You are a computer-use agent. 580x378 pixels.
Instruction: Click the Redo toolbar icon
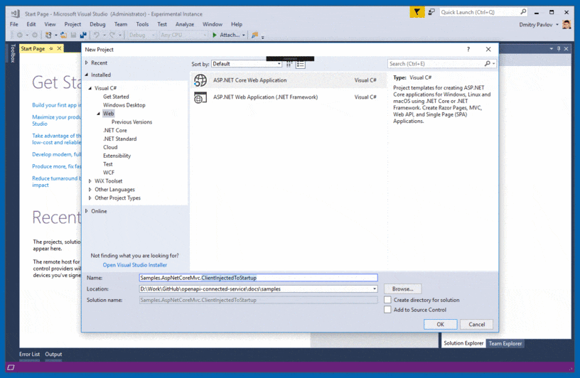click(112, 35)
